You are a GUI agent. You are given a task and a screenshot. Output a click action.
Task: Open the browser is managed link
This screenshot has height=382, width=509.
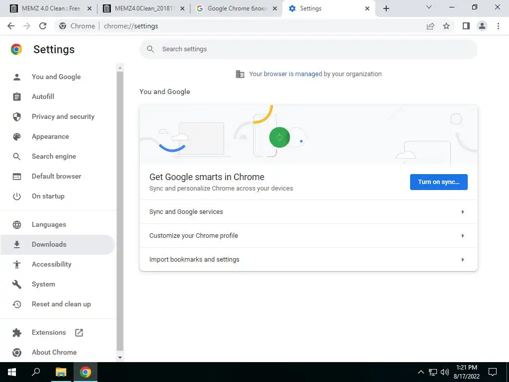tap(293, 74)
